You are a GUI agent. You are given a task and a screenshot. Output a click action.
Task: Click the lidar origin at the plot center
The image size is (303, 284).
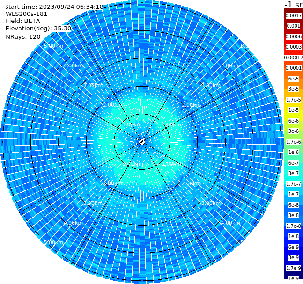(142, 142)
